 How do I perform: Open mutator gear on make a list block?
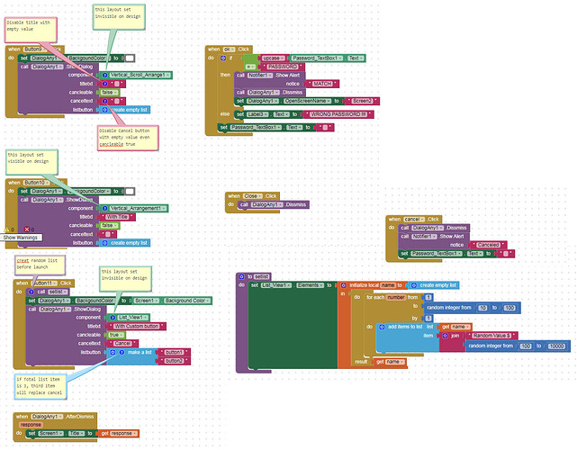coord(113,352)
